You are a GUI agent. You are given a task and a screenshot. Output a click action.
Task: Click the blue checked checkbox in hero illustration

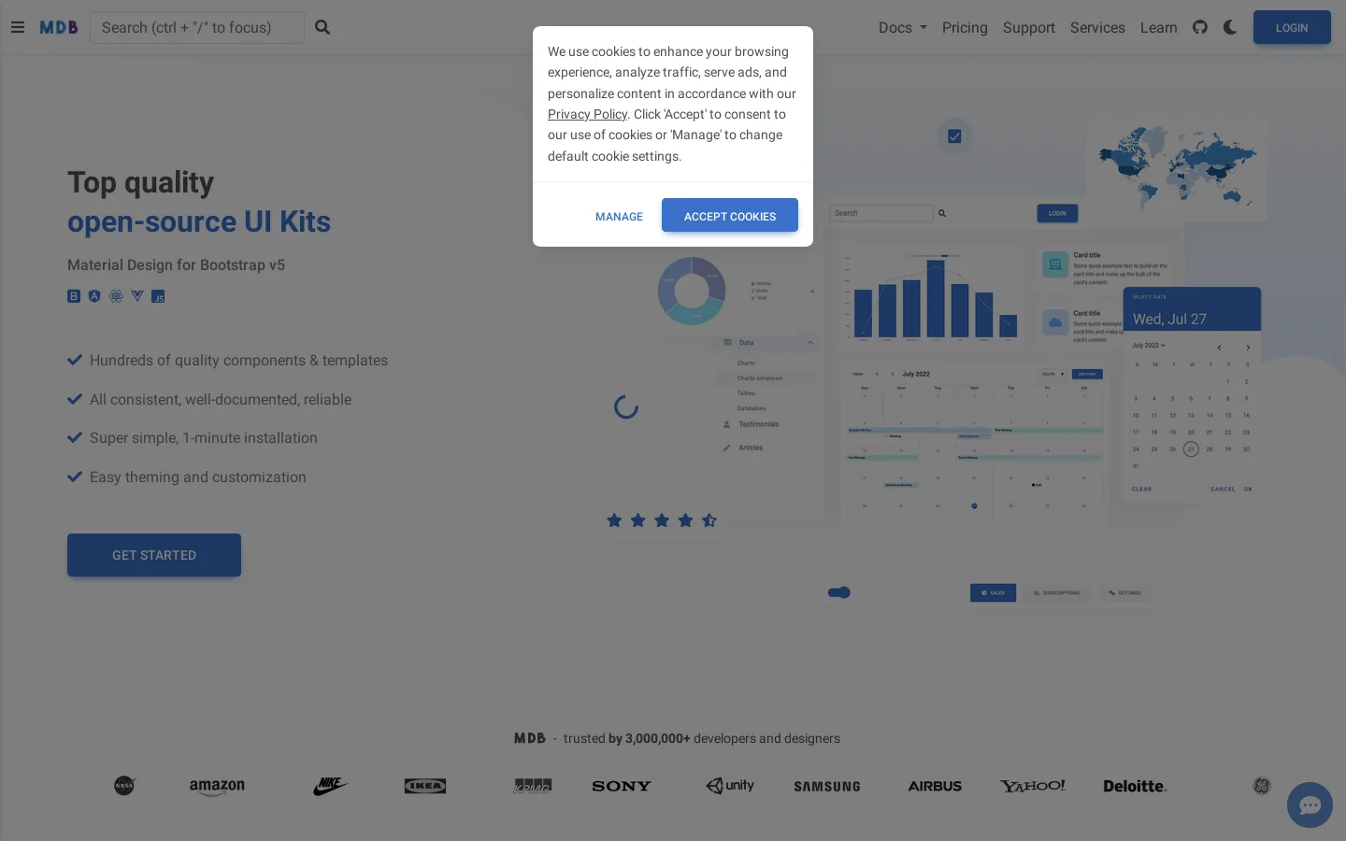point(954,136)
